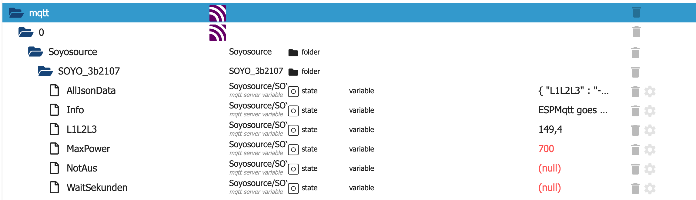This screenshot has width=696, height=200.
Task: Collapse the Soyosource folder
Action: click(35, 52)
